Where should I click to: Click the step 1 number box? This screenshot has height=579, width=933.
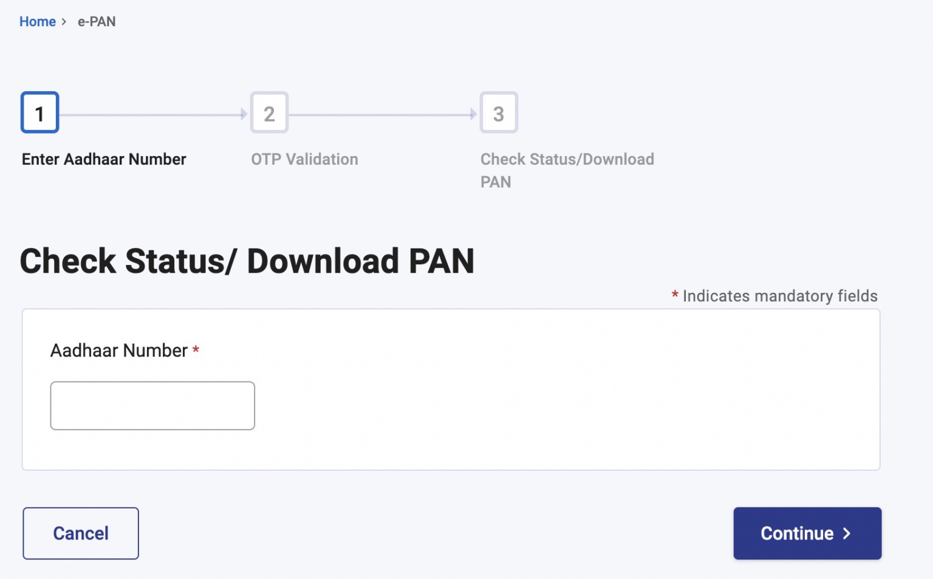click(x=39, y=113)
